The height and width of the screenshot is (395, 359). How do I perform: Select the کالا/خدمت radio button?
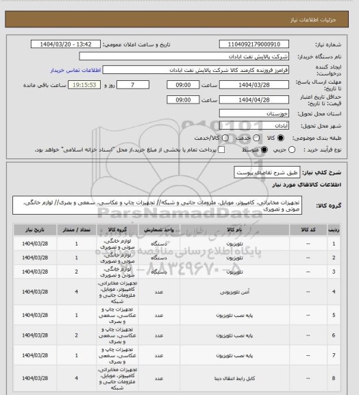[225, 138]
